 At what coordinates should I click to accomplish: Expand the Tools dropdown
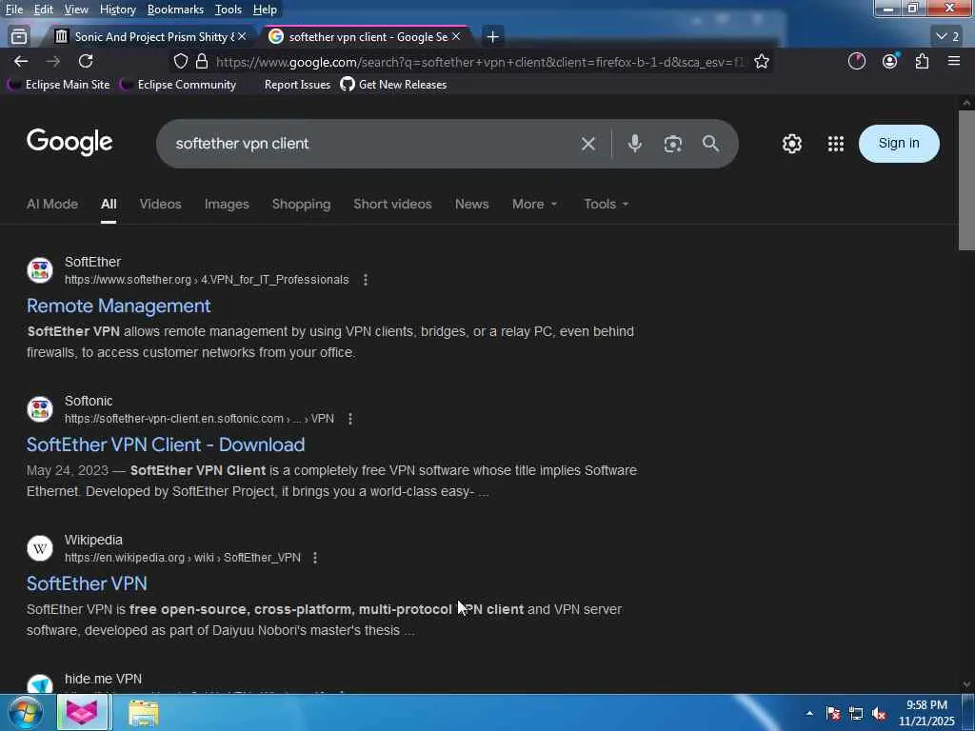[x=607, y=204]
